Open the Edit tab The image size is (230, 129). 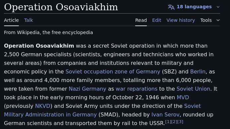(x=157, y=20)
